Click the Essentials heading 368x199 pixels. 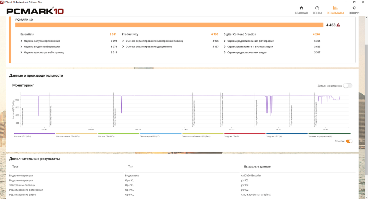point(27,34)
